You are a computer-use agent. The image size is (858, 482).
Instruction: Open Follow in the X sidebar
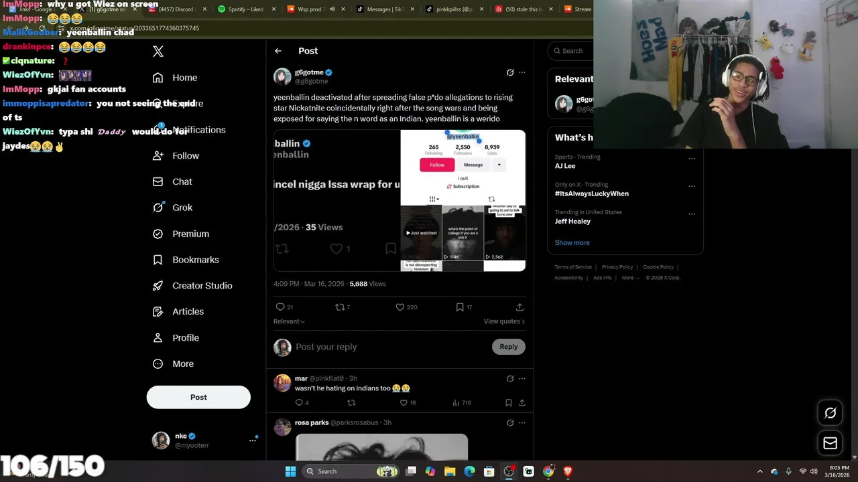(176, 155)
